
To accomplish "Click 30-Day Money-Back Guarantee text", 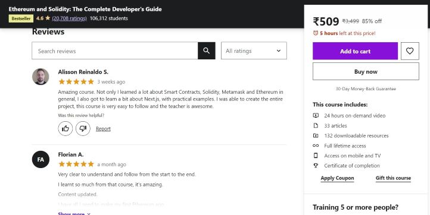I will coord(366,88).
